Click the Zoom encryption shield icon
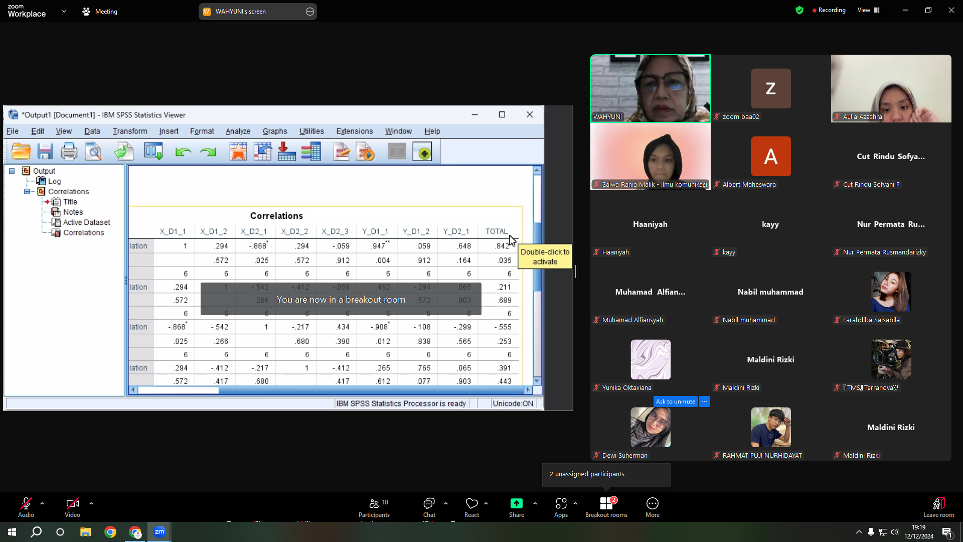 [799, 10]
